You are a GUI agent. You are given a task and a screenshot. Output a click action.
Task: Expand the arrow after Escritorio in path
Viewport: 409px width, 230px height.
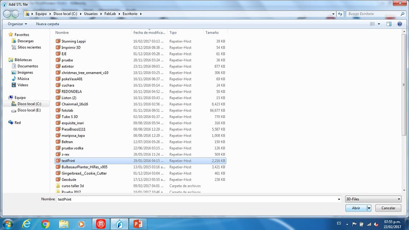[x=141, y=14]
